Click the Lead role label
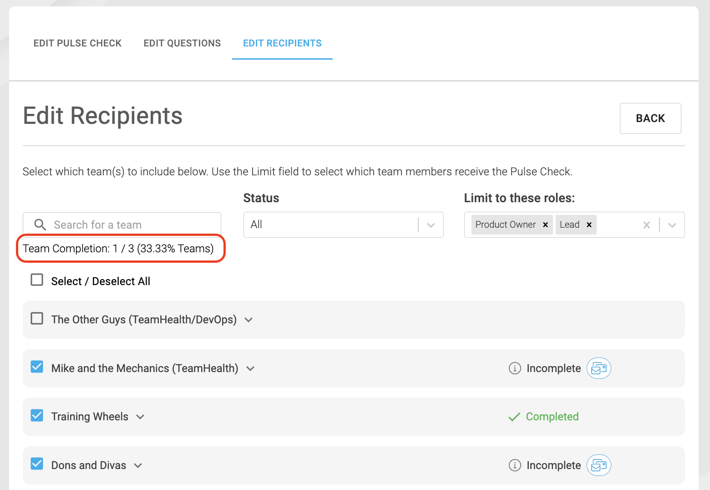710x490 pixels. (x=569, y=225)
